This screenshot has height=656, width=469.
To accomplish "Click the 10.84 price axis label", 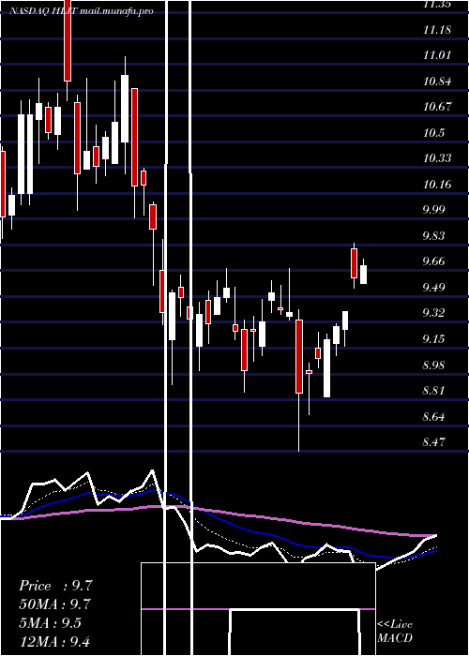I will 437,82.
